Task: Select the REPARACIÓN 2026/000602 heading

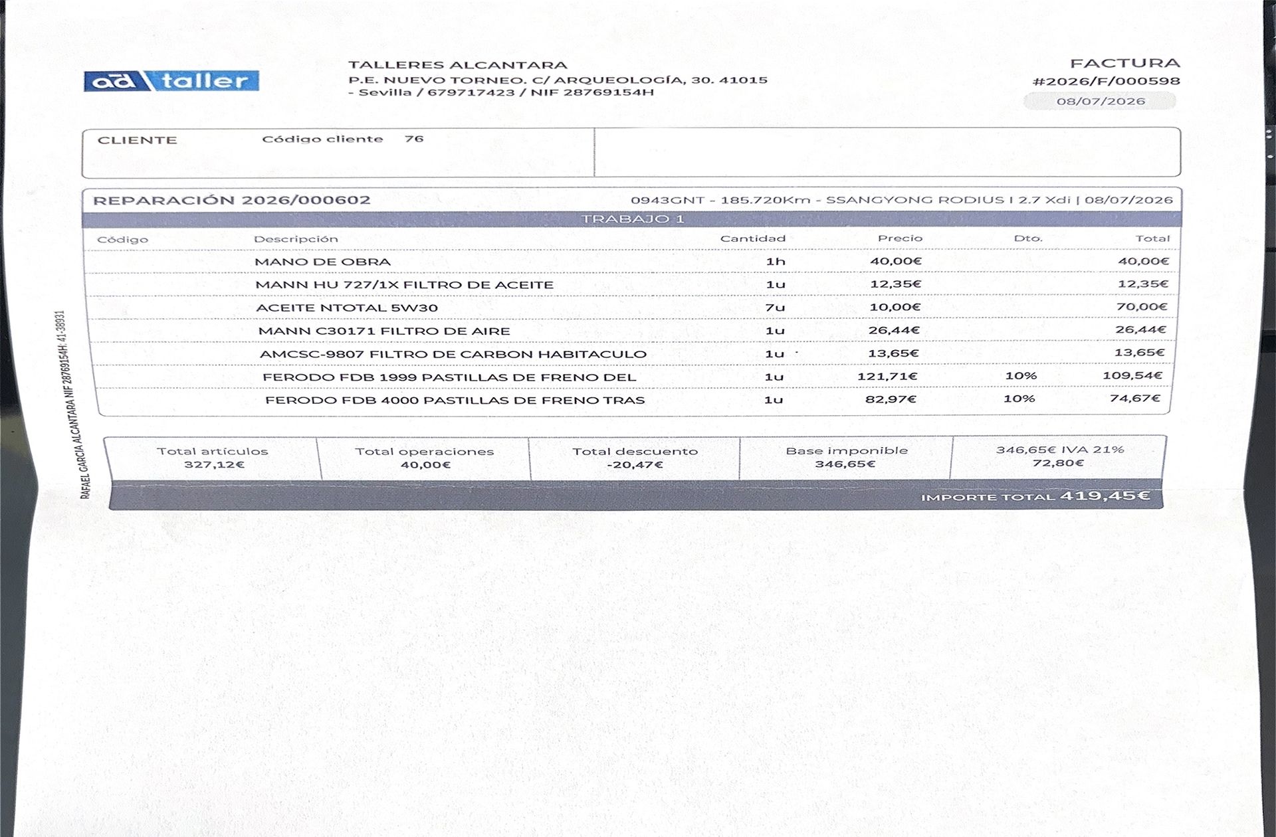Action: tap(232, 200)
